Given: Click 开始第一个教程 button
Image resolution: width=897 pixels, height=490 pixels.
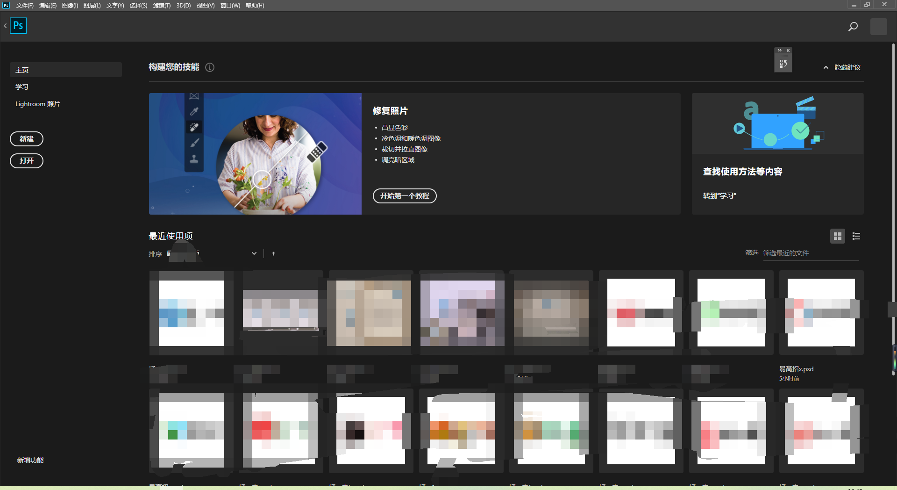Looking at the screenshot, I should (x=405, y=196).
